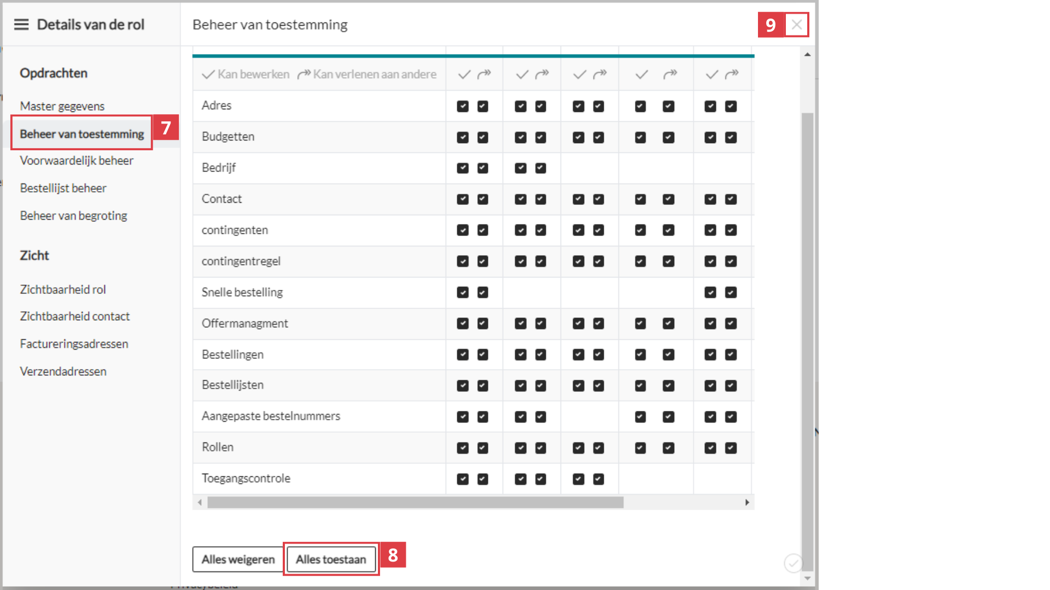Select Master gegevens in the sidebar
The height and width of the screenshot is (590, 1050).
[62, 106]
